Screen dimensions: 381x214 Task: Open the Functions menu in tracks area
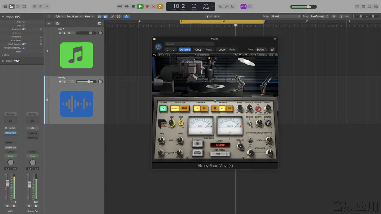pos(73,16)
